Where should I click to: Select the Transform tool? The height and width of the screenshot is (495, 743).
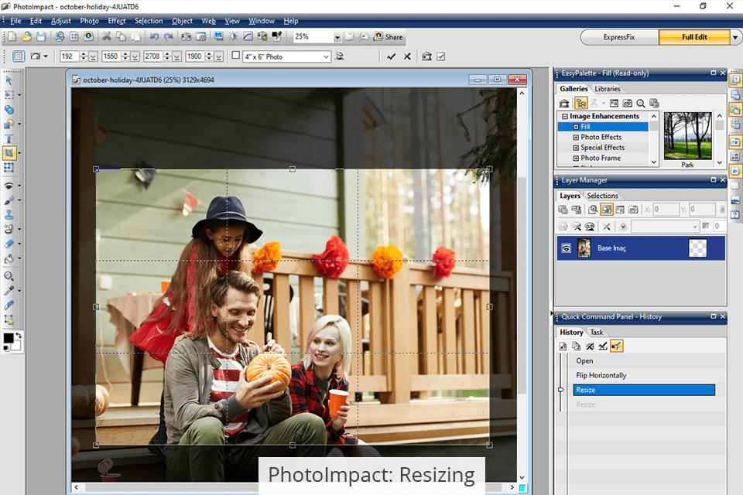[x=9, y=168]
